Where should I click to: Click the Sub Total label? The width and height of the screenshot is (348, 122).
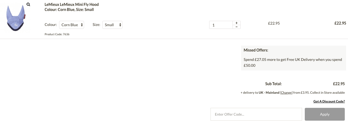tap(273, 84)
